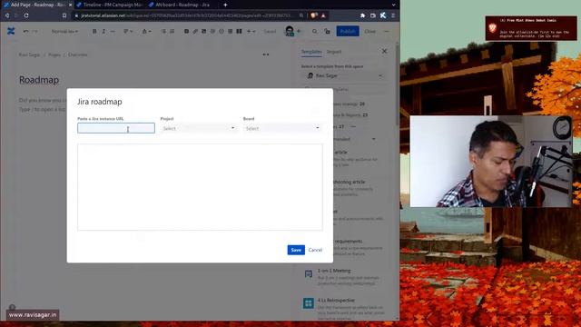Open the browser main menu
This screenshot has width=581, height=327.
click(393, 15)
